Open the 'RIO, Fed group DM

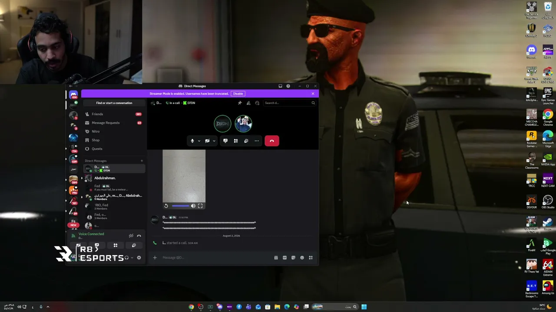114,207
